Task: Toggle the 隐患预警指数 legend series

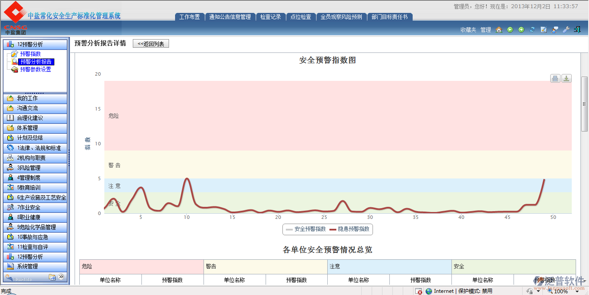Action: [x=349, y=229]
